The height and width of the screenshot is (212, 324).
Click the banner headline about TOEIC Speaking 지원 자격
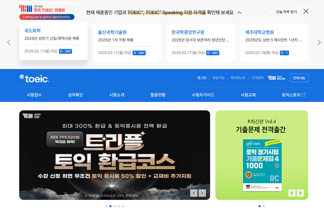point(160,12)
